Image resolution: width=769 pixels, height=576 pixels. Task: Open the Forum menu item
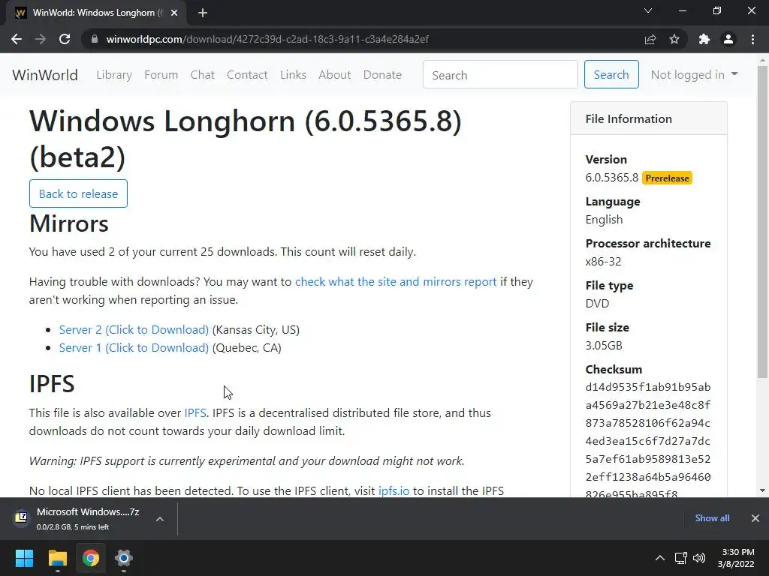coord(161,75)
